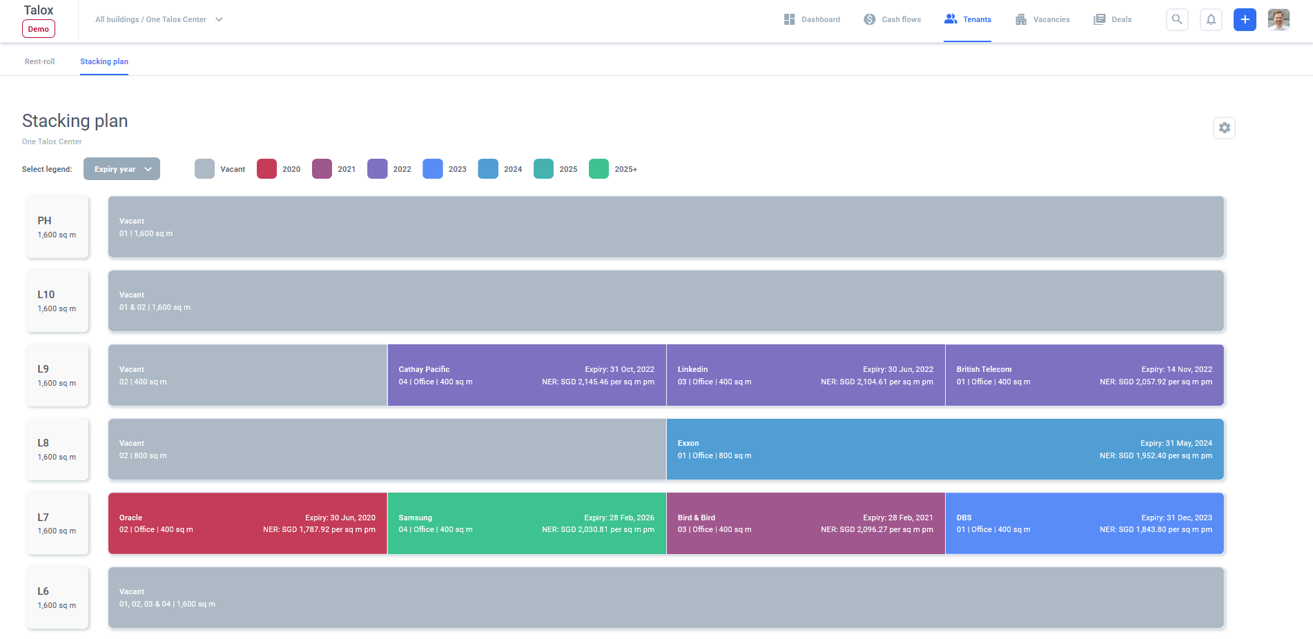
Task: Open the Samsung tenant block
Action: click(527, 524)
